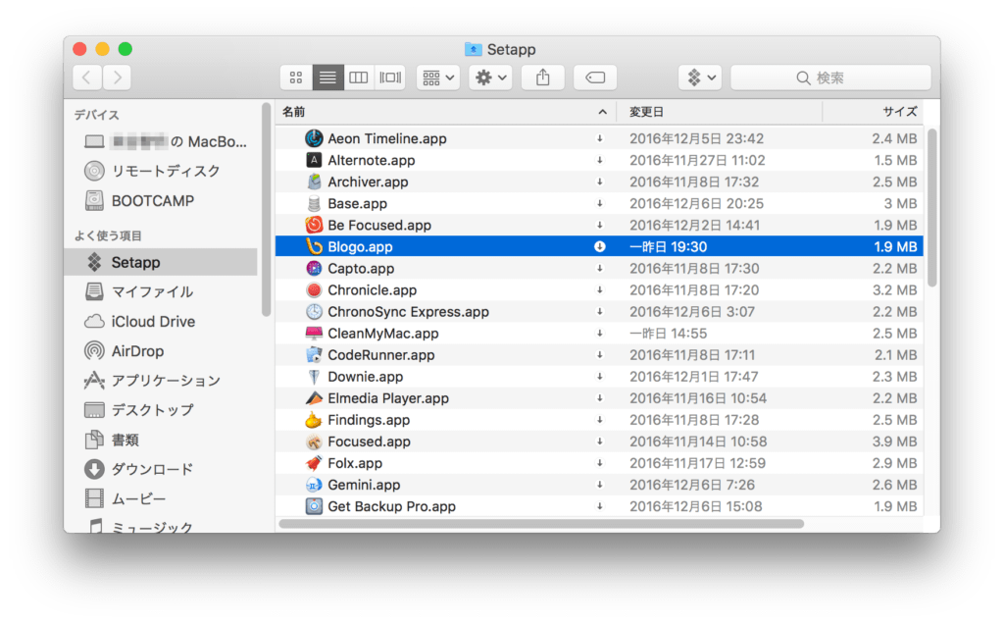The image size is (1004, 624).
Task: Click the Focused.app icon
Action: pos(314,442)
